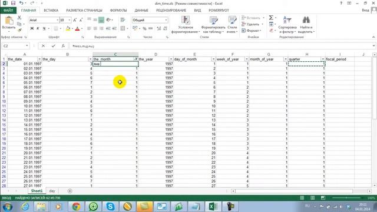Viewport: 377px width, 212px height.
Task: Add a new sheet with the plus icon
Action: tap(70, 191)
